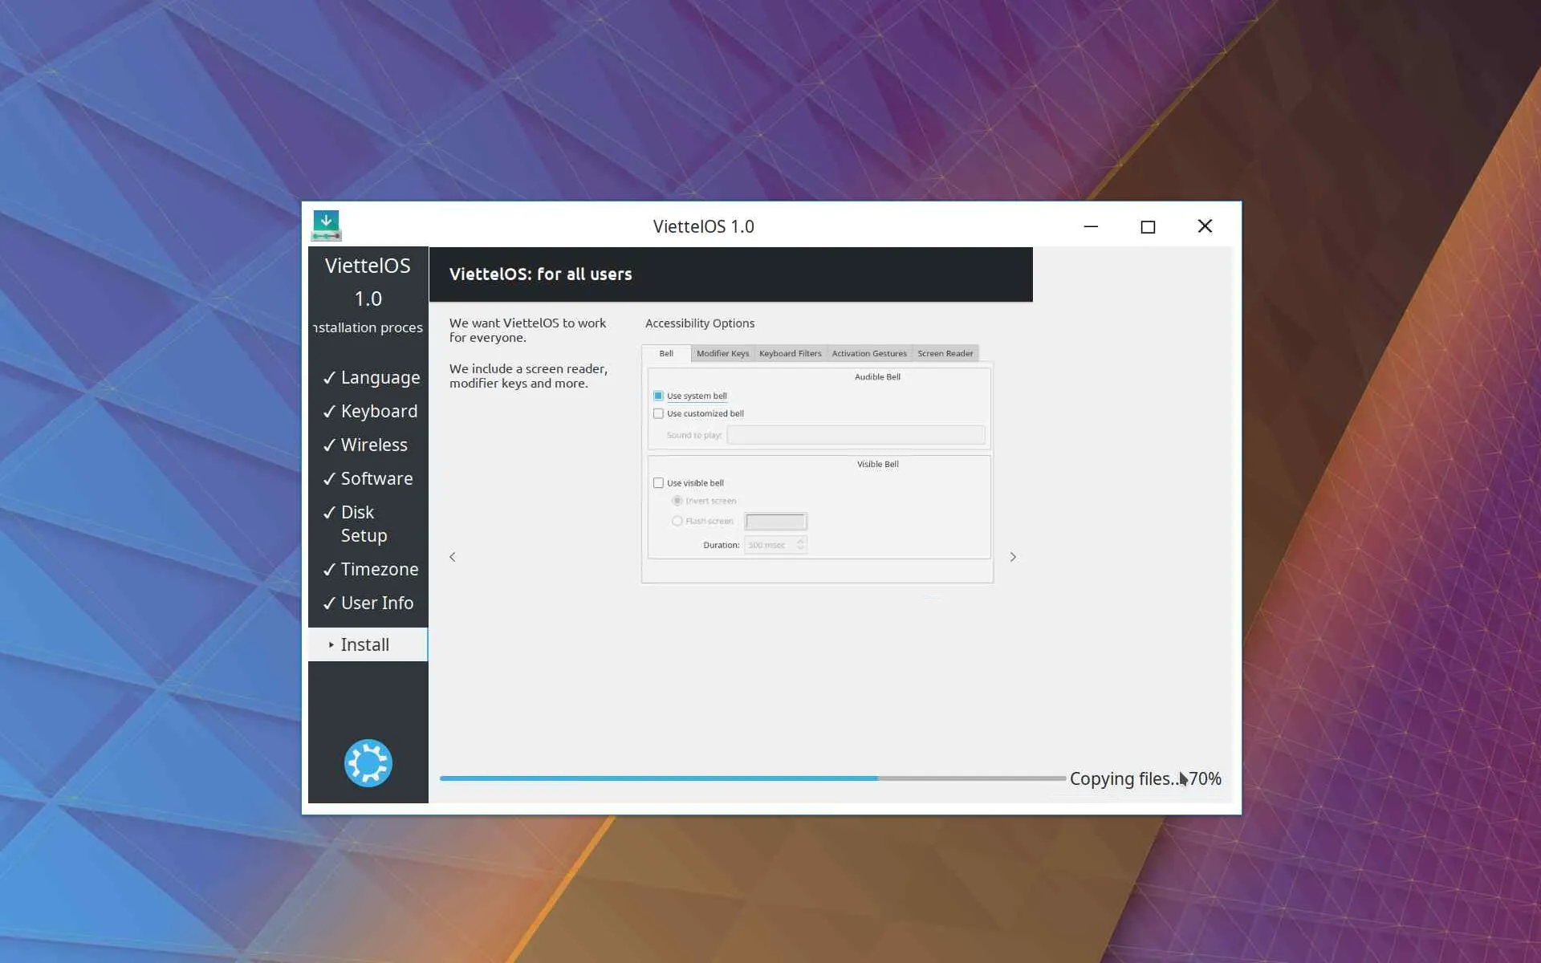Switch to the Modifier Keys tab
The width and height of the screenshot is (1541, 963).
pos(722,353)
